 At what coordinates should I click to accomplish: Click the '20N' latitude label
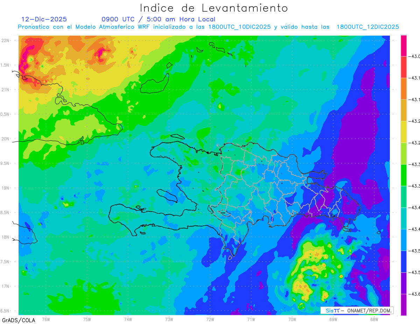pos(6,139)
